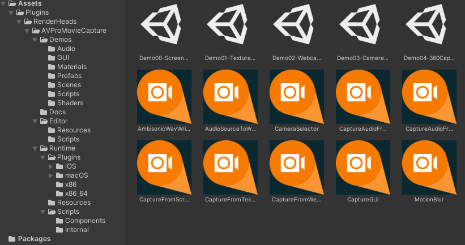Select the CaptureGUI script icon

(362, 167)
